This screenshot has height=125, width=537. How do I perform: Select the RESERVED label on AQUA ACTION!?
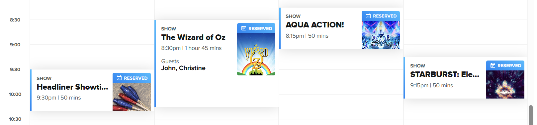(x=385, y=16)
